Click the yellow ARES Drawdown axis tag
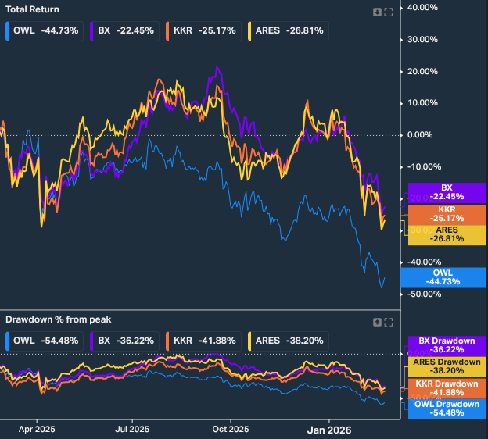The image size is (488, 439). (447, 367)
